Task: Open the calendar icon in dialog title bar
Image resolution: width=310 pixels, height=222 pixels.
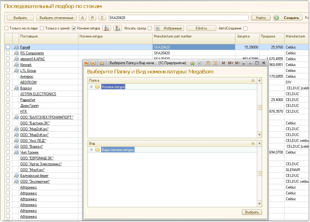Action: (x=215, y=63)
